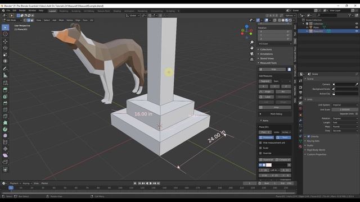Toggle the Gravity checkbox
The image size is (360, 202).
pos(309,136)
